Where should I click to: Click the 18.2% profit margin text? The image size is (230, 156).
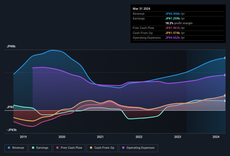click(x=179, y=23)
